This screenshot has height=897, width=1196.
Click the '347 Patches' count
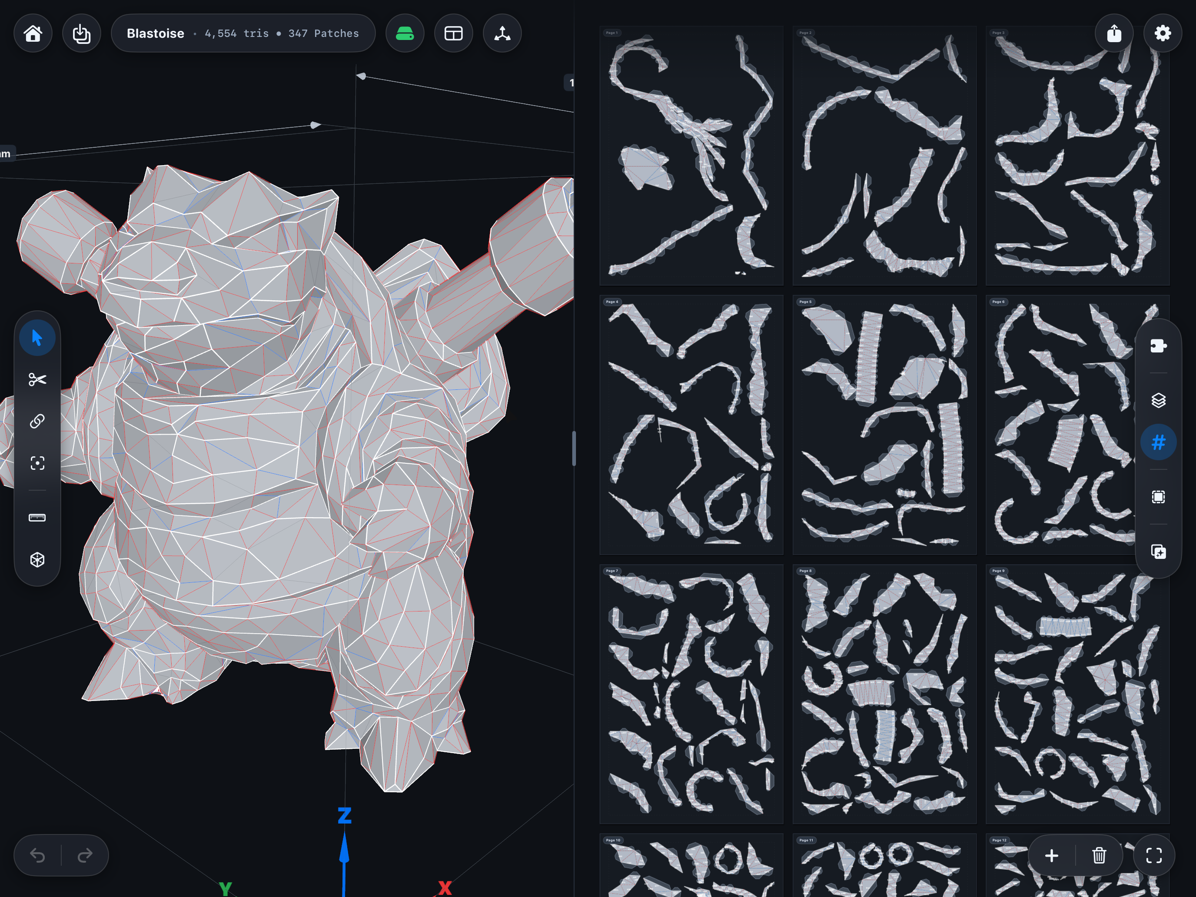click(323, 33)
